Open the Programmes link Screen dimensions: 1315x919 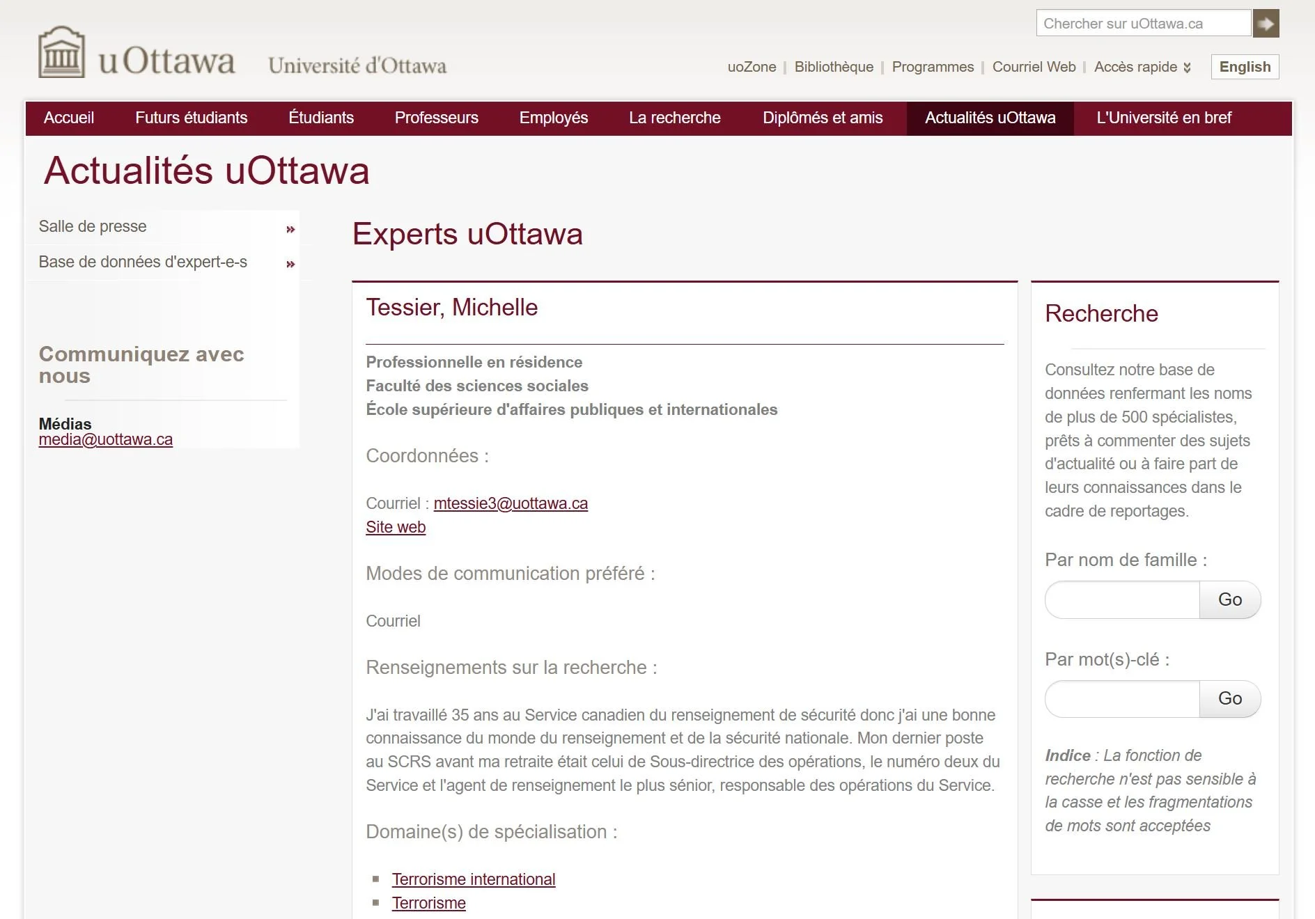[933, 67]
